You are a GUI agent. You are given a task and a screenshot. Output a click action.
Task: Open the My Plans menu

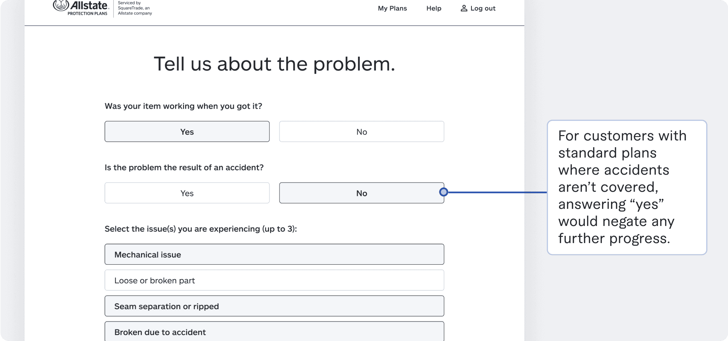pos(392,8)
